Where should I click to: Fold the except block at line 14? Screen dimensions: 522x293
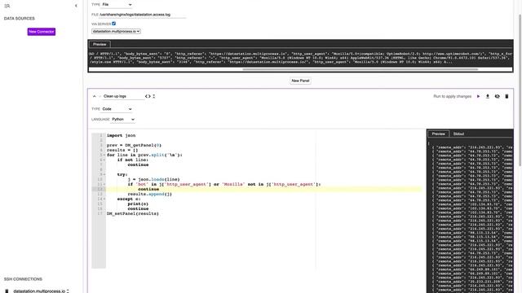104,199
